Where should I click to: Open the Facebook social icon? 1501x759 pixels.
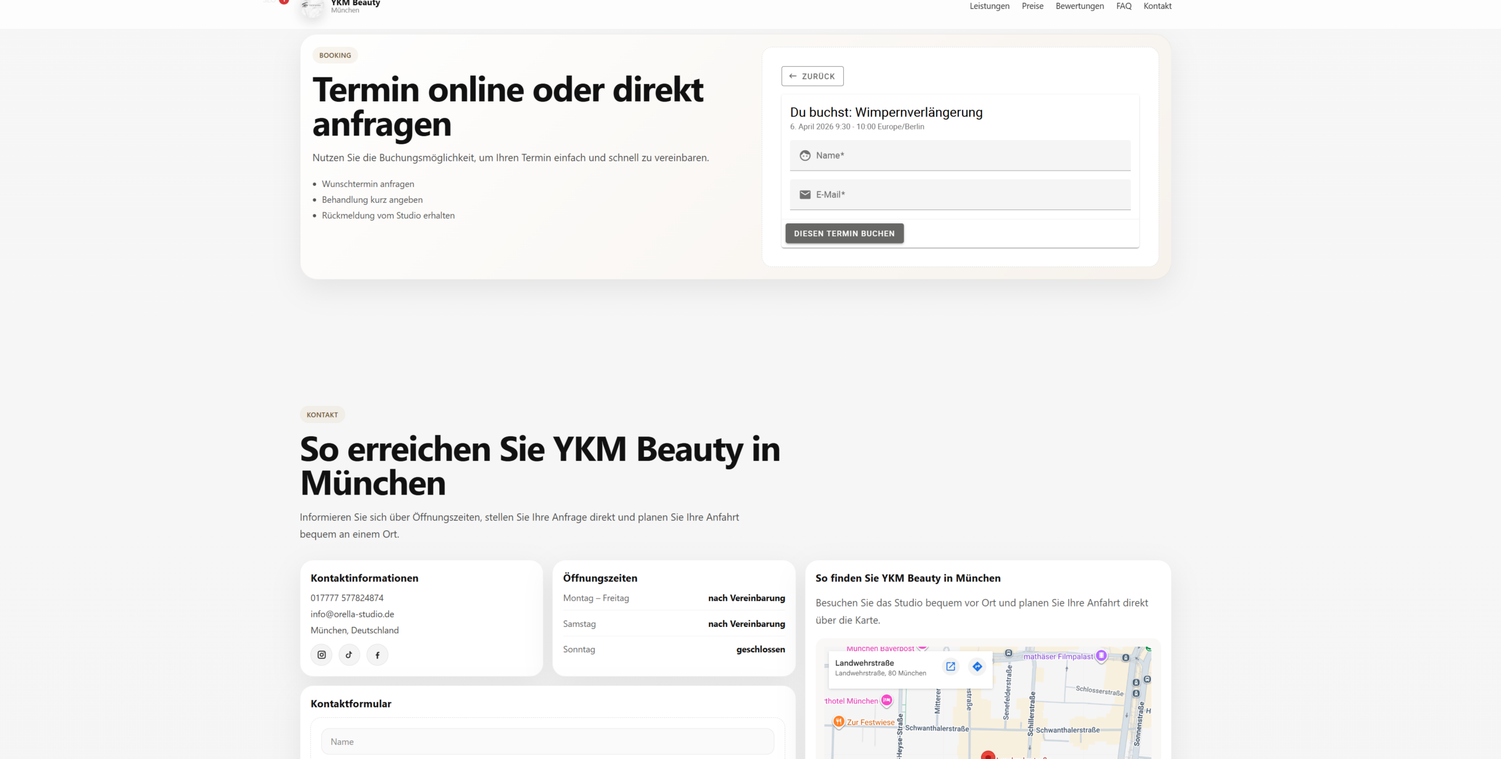377,655
